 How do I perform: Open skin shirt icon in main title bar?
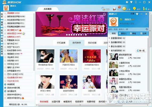tap(131, 2)
